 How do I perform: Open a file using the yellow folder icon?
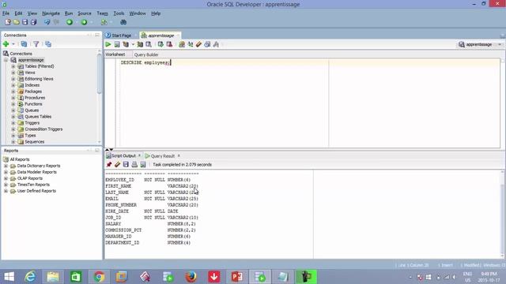point(16,22)
